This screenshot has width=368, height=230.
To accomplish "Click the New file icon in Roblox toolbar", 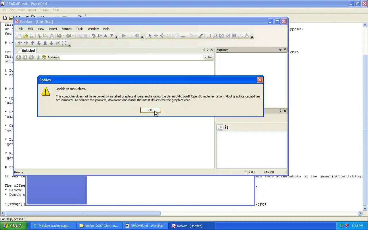I will point(20,36).
